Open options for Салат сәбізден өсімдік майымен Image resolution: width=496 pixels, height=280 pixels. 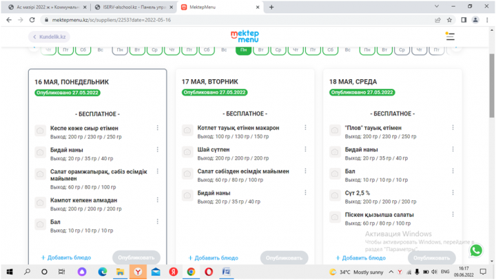click(305, 171)
